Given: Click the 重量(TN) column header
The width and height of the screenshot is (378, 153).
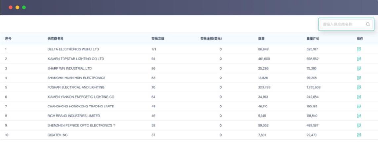Looking at the screenshot, I should (313, 39).
